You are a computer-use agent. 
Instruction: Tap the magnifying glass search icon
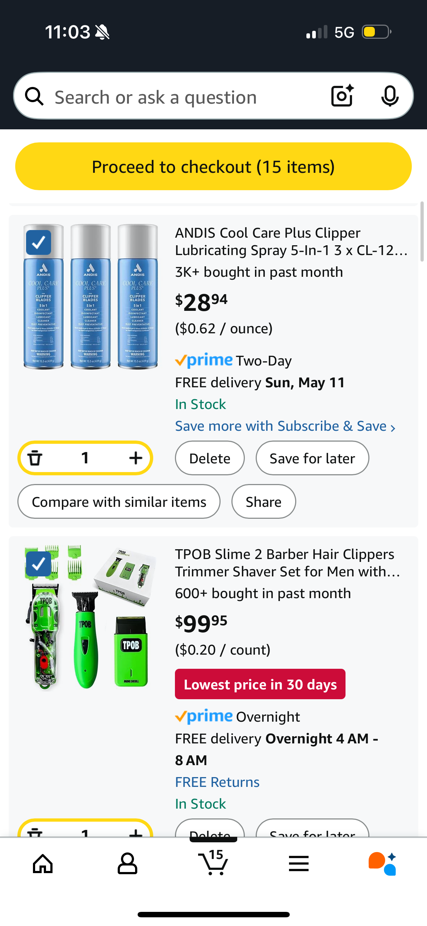coord(34,96)
